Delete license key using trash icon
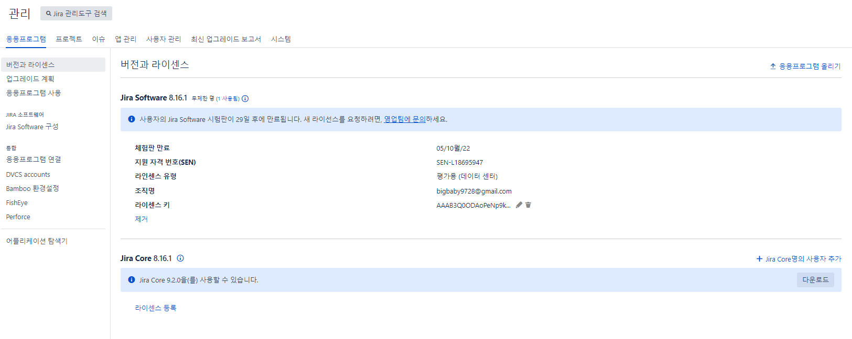 [x=528, y=205]
